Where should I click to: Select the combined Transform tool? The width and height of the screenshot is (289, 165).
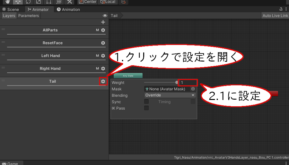pos(59,2)
